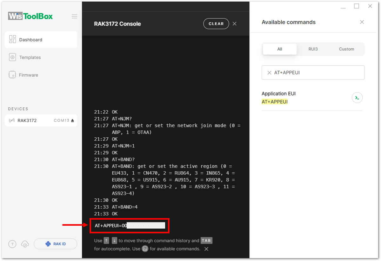Click the COM13 port label
Screen dimensions: 381x261
pos(62,120)
